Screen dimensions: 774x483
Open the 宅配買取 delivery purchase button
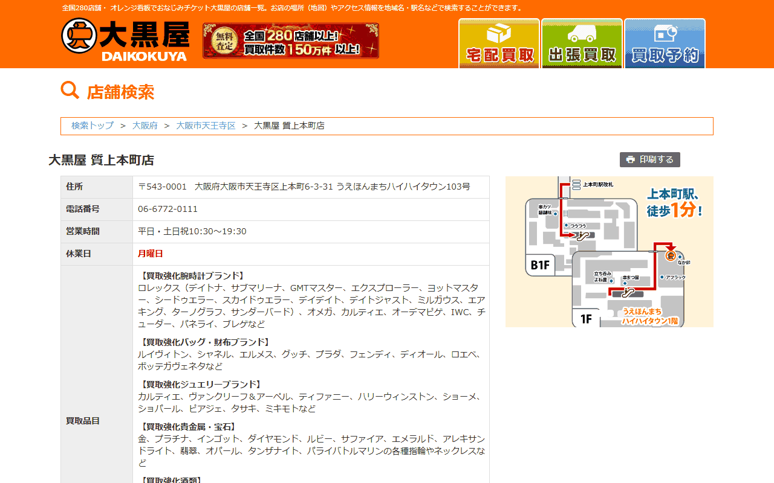(499, 43)
